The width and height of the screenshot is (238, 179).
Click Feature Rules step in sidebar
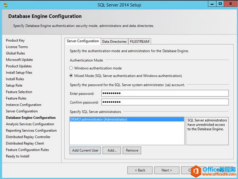[16, 98]
